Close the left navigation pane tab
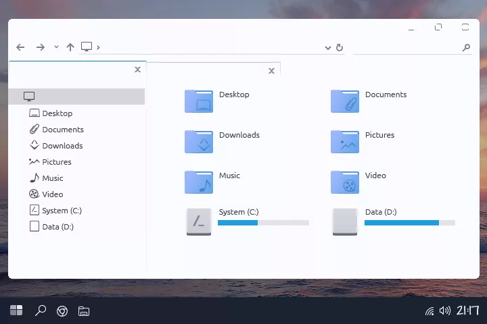The width and height of the screenshot is (487, 324). coord(137,70)
